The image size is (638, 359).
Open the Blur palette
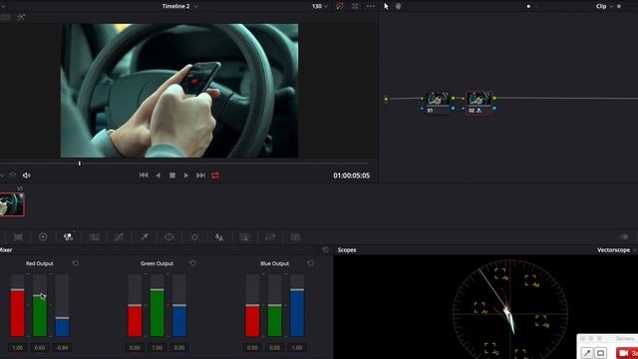click(219, 237)
